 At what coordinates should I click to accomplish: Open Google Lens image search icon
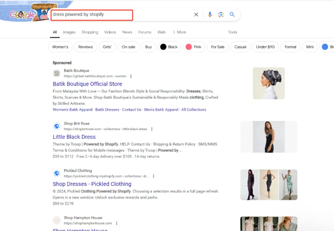pyautogui.click(x=221, y=14)
